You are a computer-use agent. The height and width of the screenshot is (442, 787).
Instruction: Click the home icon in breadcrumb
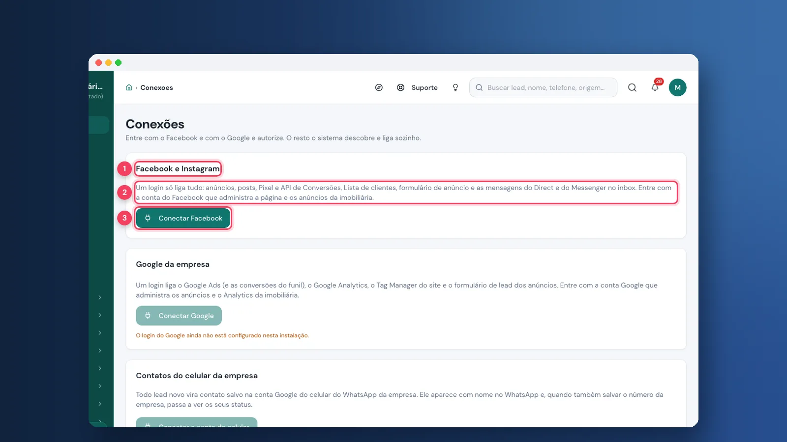129,87
